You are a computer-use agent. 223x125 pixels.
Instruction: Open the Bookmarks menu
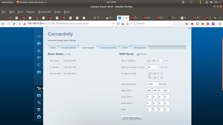(45, 12)
